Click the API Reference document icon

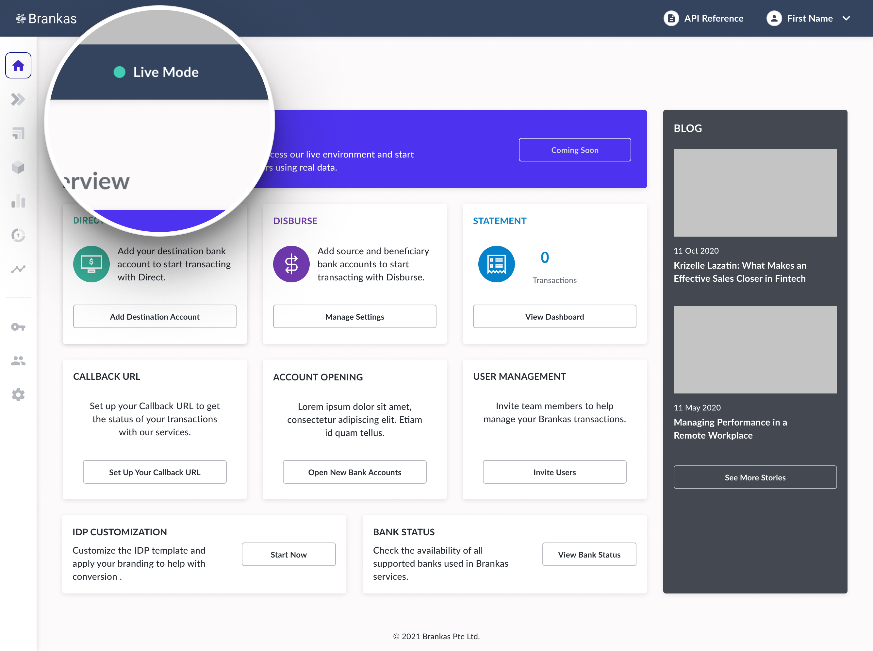(x=671, y=19)
